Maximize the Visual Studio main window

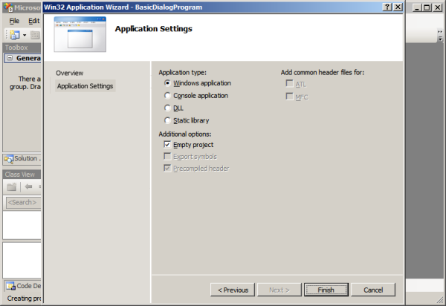(427, 7)
